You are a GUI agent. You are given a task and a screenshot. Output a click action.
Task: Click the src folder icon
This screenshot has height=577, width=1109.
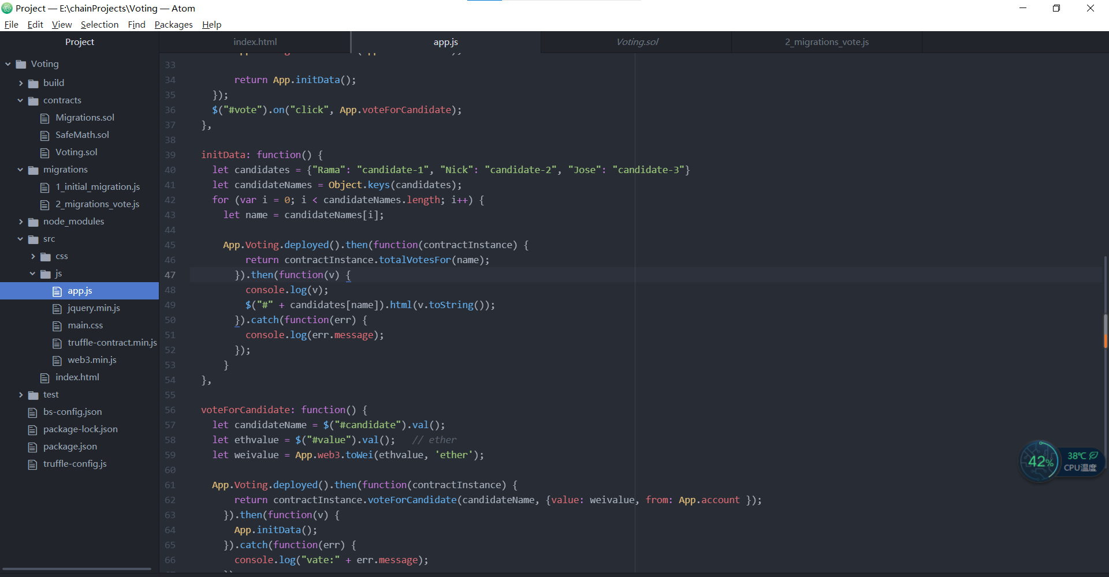pos(34,239)
